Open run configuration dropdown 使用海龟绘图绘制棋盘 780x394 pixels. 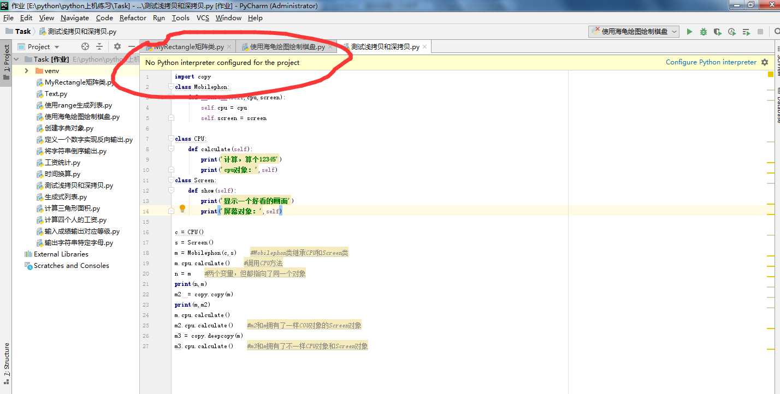click(634, 32)
